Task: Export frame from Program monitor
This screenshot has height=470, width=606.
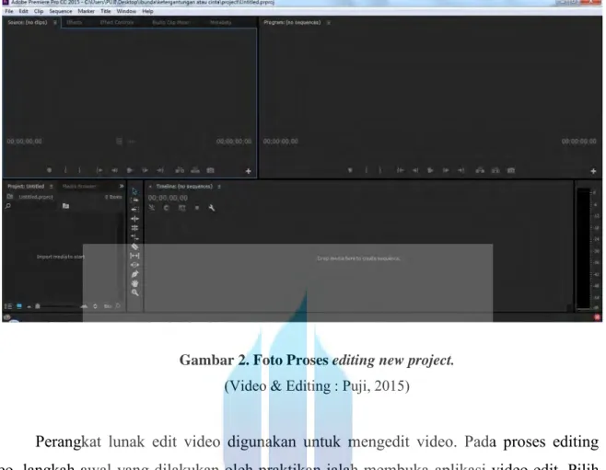Action: (x=511, y=170)
